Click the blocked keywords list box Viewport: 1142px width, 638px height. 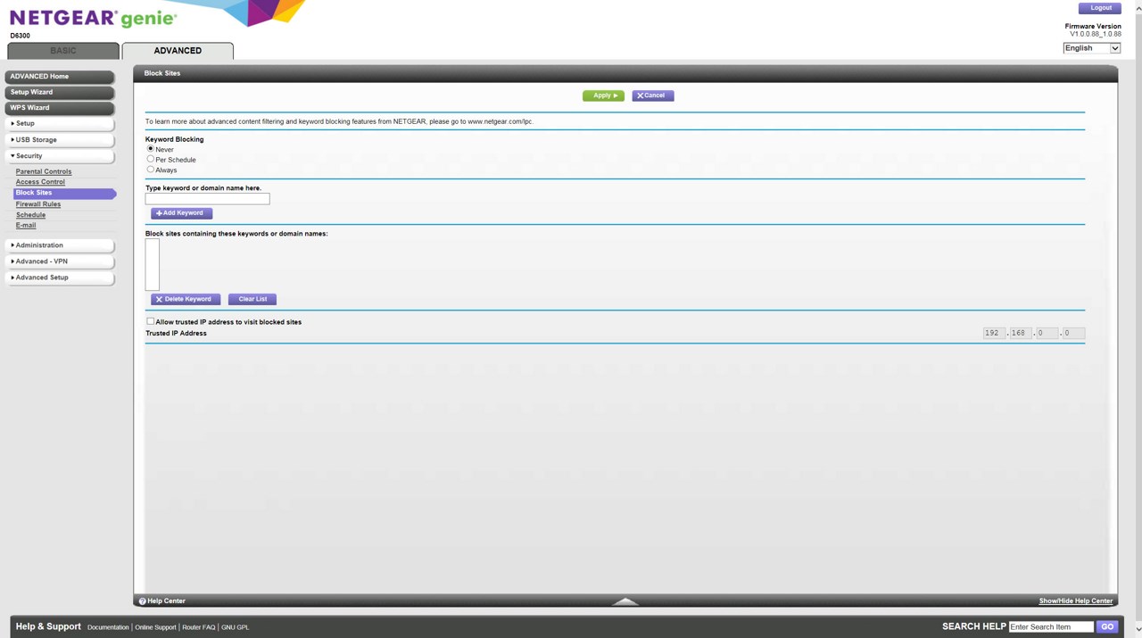click(x=153, y=264)
